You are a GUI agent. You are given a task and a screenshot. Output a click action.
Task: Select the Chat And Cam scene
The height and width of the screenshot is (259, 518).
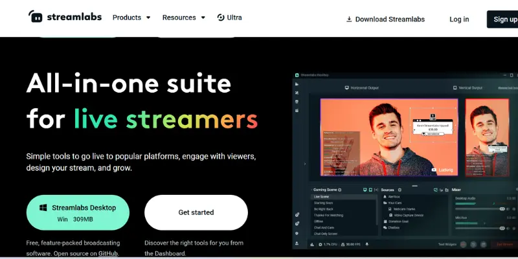pos(324,228)
